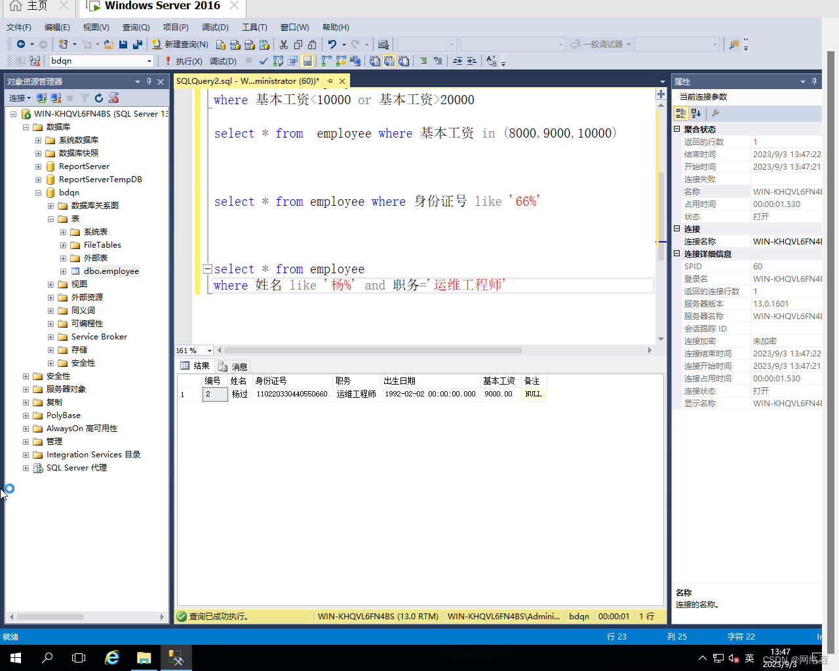
Task: Click the open file folder icon
Action: (108, 44)
